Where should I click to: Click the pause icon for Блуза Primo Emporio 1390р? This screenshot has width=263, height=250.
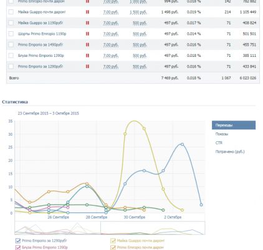pyautogui.click(x=87, y=56)
